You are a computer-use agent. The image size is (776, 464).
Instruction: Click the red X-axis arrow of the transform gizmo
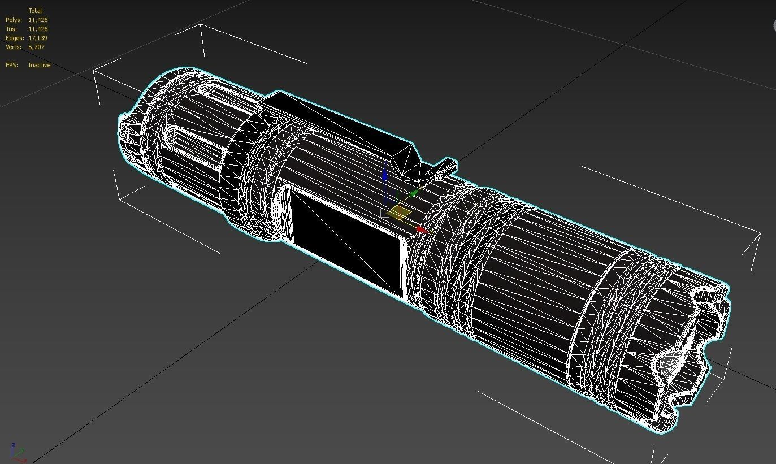(x=422, y=229)
